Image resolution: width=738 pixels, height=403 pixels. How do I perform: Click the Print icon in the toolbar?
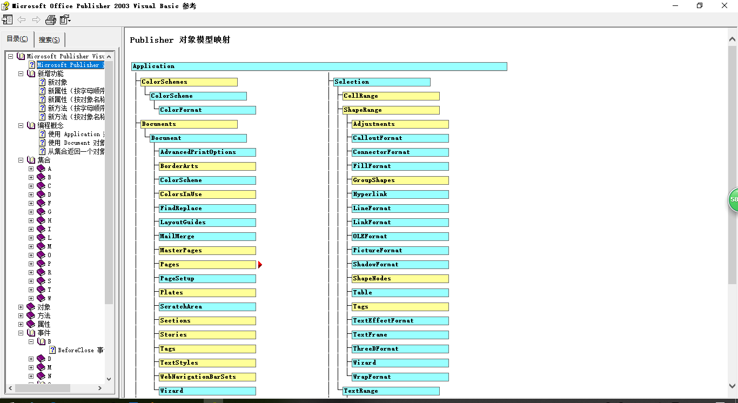point(50,19)
